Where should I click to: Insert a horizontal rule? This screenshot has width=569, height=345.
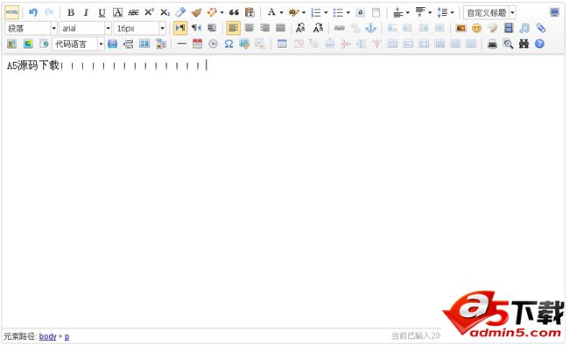[x=181, y=44]
